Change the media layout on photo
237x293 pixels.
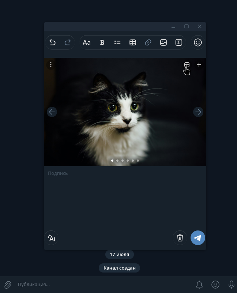[187, 65]
